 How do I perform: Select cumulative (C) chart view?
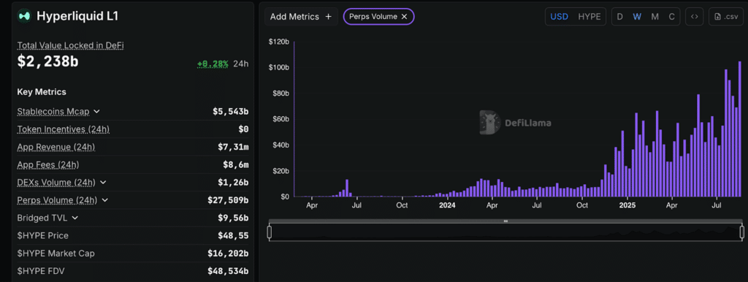(x=672, y=17)
